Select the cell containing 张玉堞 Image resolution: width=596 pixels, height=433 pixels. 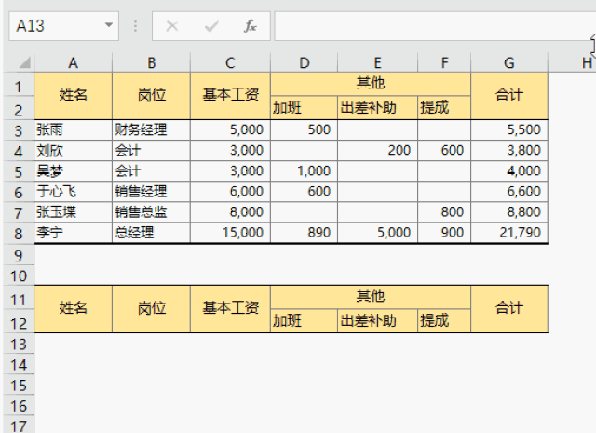click(x=73, y=212)
